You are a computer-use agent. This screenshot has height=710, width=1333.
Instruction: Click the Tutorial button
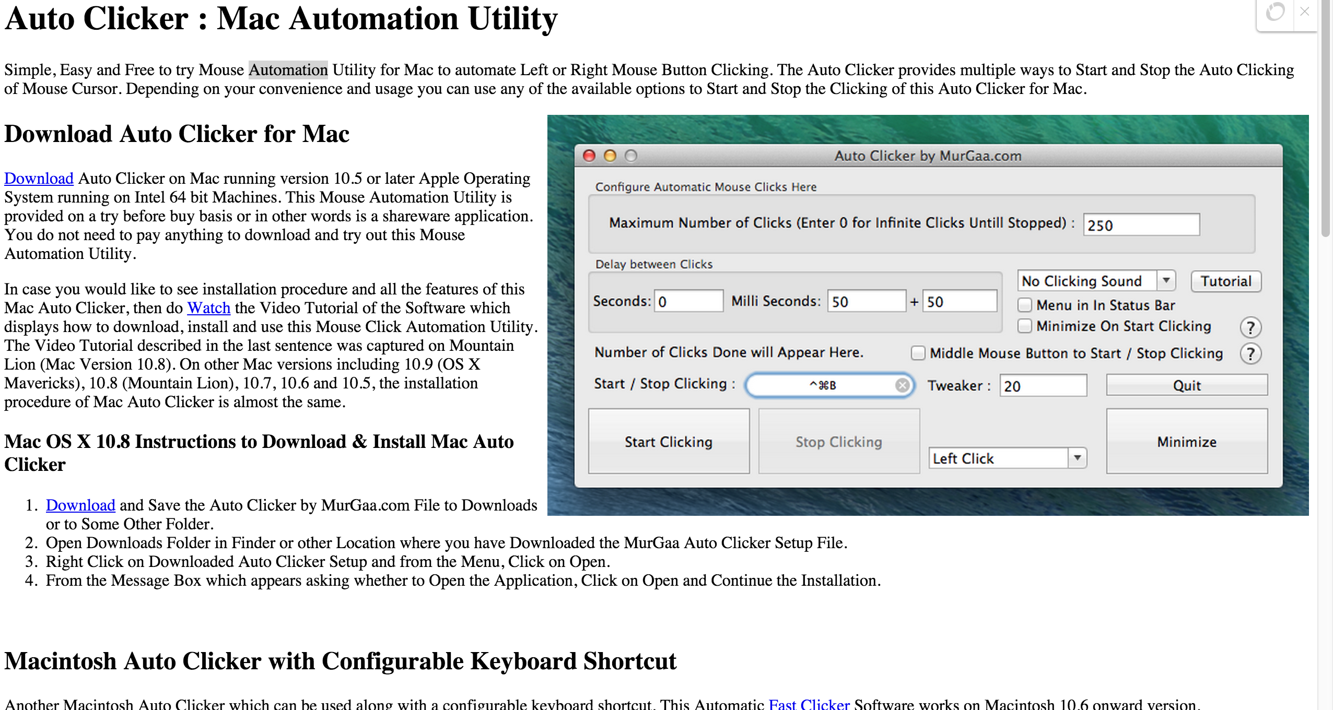[x=1227, y=281]
